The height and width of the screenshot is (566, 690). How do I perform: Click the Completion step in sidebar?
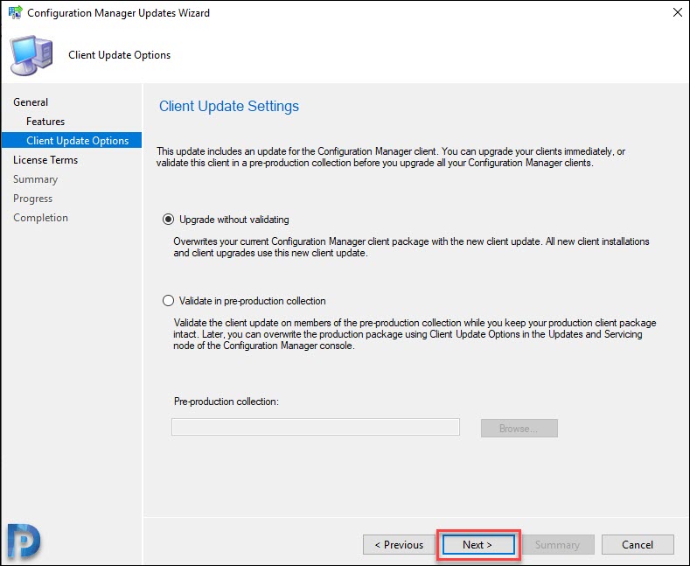point(40,218)
